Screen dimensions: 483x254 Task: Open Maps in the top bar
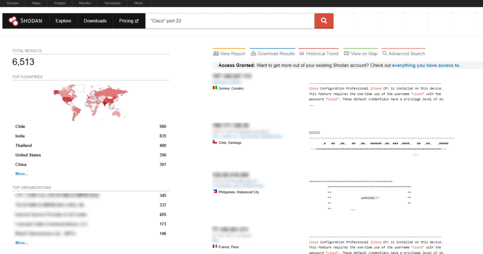pos(36,3)
